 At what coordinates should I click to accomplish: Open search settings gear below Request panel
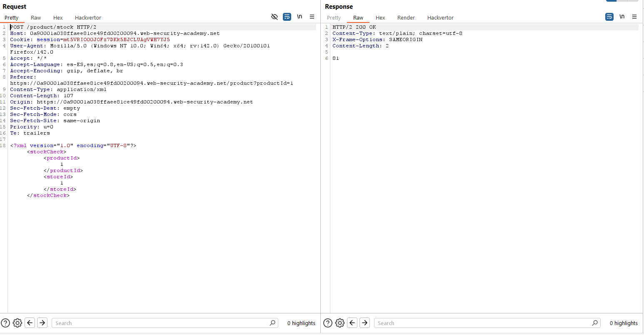pyautogui.click(x=17, y=323)
